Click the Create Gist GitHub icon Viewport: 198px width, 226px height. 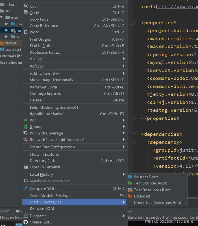pyautogui.click(x=26, y=222)
